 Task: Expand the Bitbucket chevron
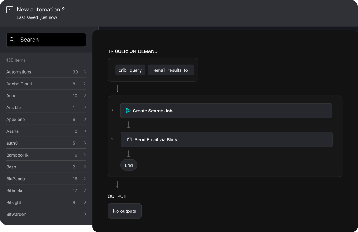(x=85, y=190)
